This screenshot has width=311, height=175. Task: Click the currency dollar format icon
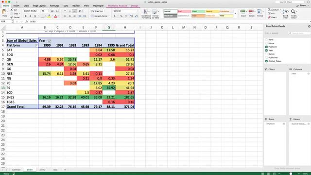(115, 16)
